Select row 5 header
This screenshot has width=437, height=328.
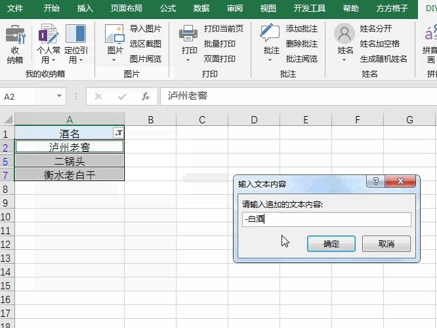[7, 161]
